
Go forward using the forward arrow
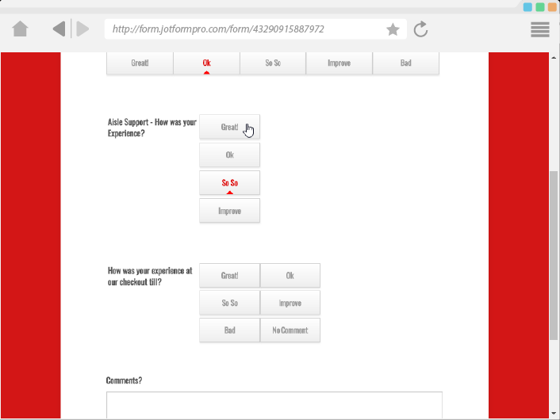click(82, 29)
